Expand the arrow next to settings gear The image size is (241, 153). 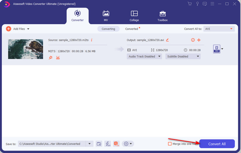tap(130, 144)
